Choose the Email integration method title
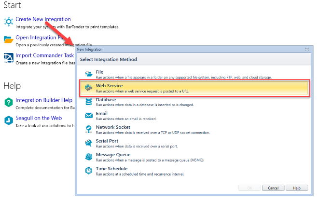Image resolution: width=318 pixels, height=201 pixels. [x=102, y=113]
